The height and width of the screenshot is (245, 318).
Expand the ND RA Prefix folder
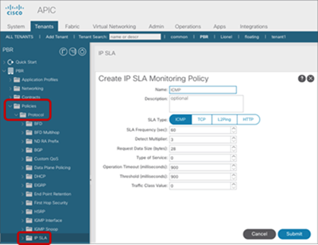pos(23,141)
